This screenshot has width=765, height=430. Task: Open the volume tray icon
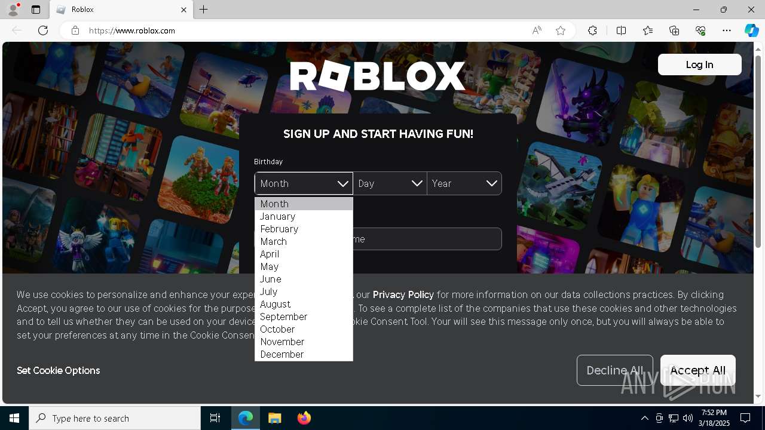(688, 418)
